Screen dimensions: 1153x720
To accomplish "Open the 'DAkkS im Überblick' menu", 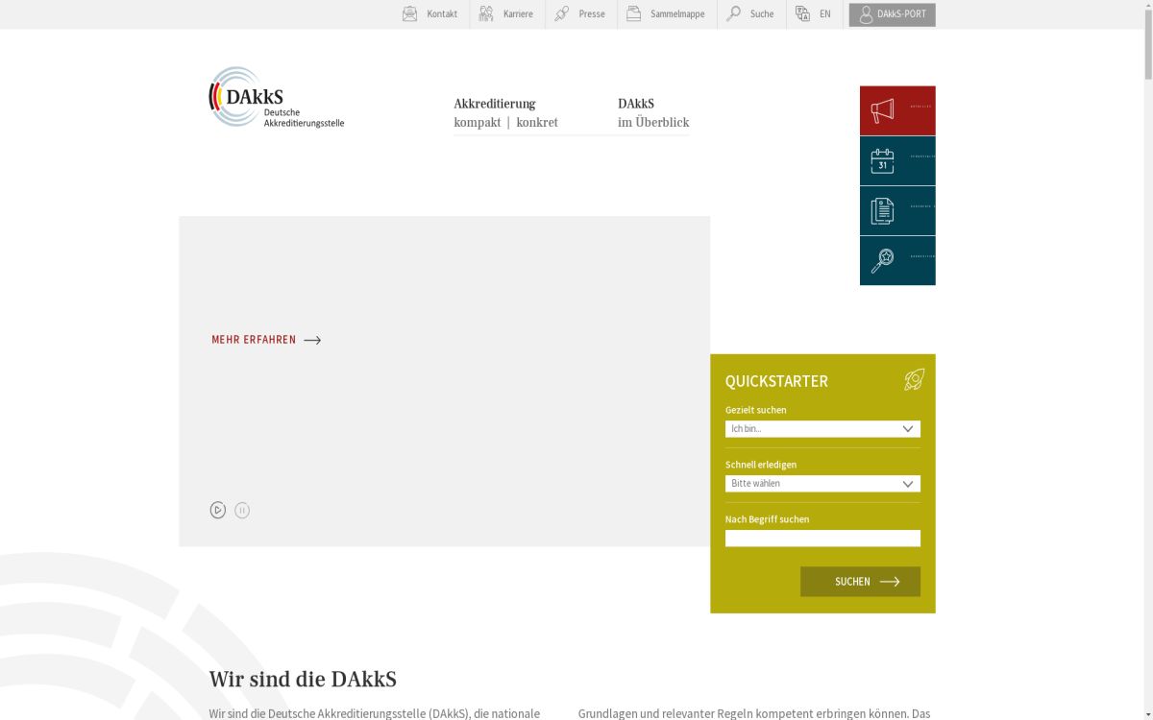I will [653, 113].
